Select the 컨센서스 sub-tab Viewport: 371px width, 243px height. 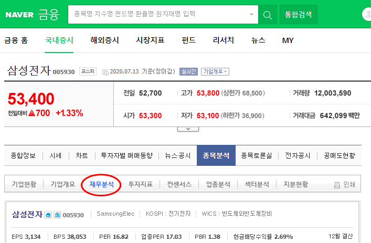pyautogui.click(x=179, y=184)
